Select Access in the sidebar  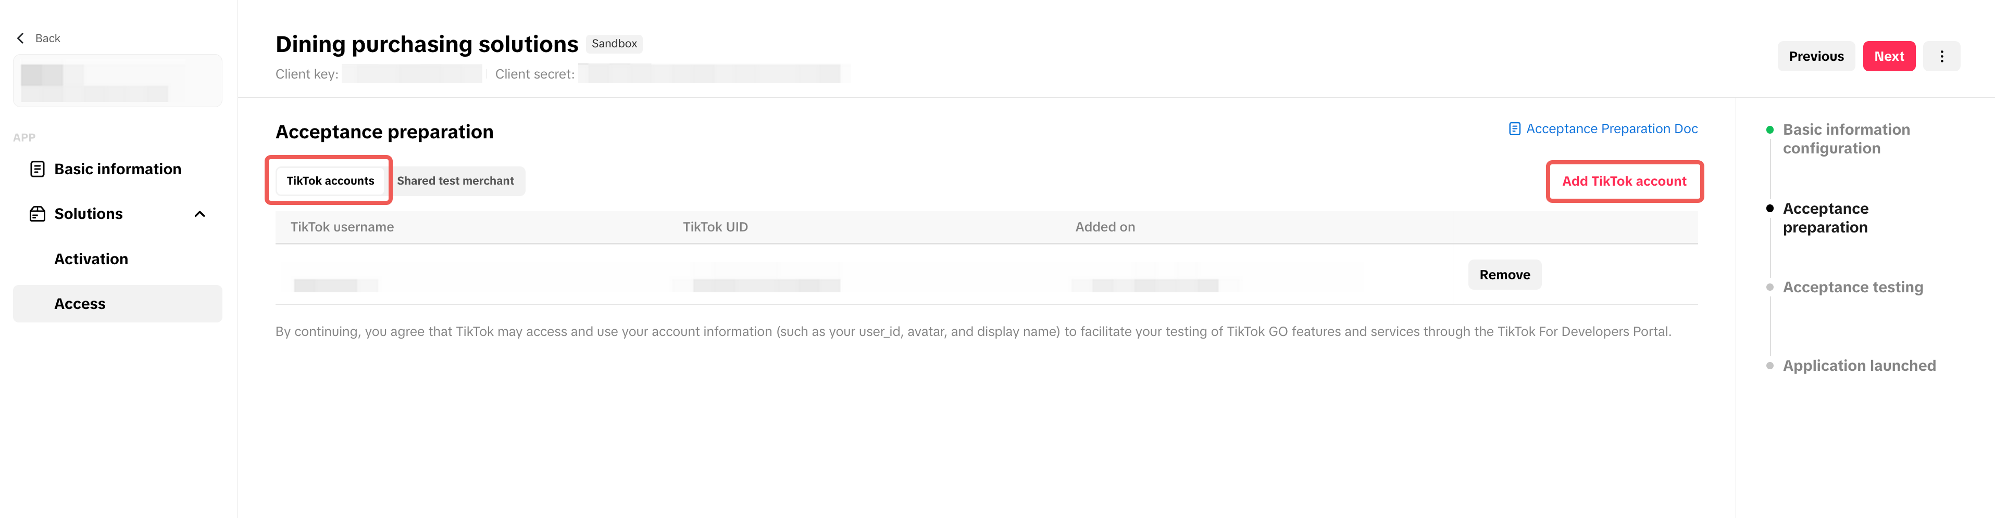[x=80, y=304]
